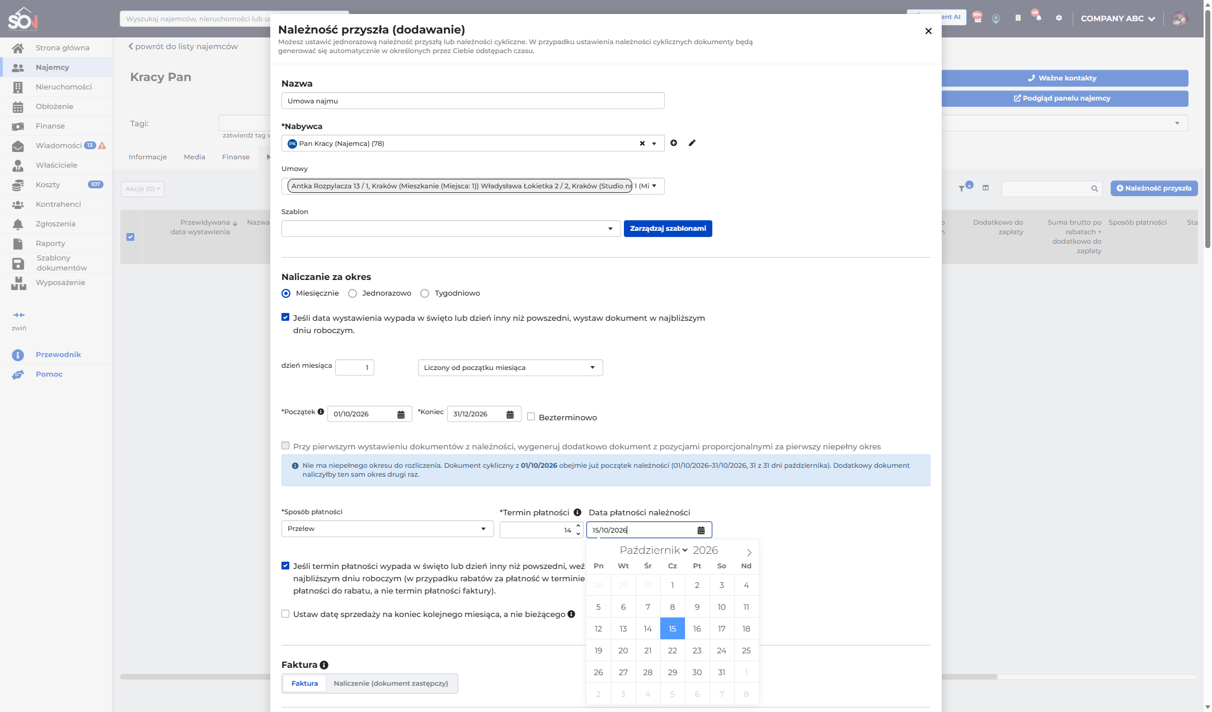Toggle Bezterminowo checkbox
The width and height of the screenshot is (1212, 712).
pos(531,416)
